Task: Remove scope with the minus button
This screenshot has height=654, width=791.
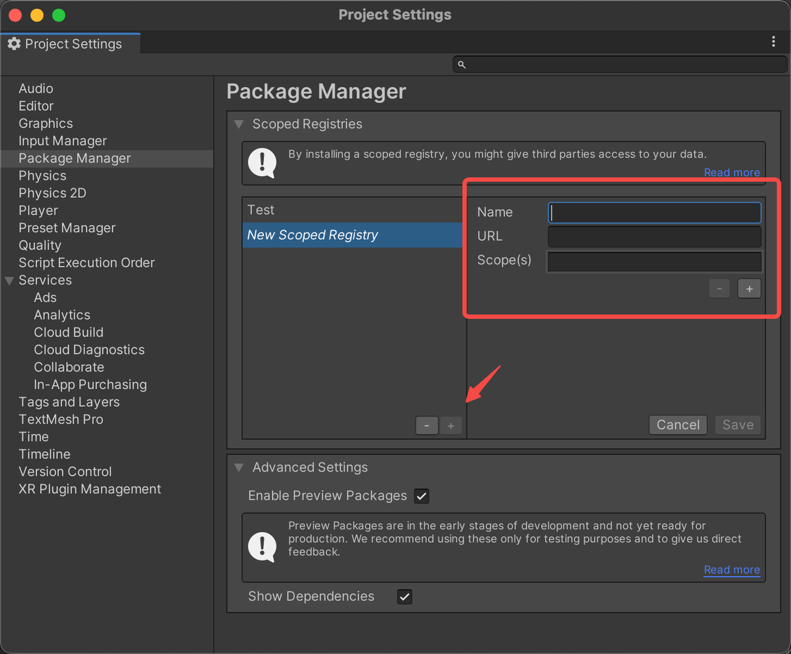Action: coord(719,289)
